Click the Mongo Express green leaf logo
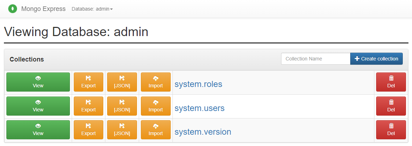 [x=12, y=9]
